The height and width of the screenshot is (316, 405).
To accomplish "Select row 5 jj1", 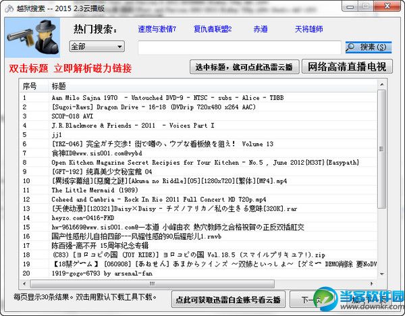I will 198,134.
